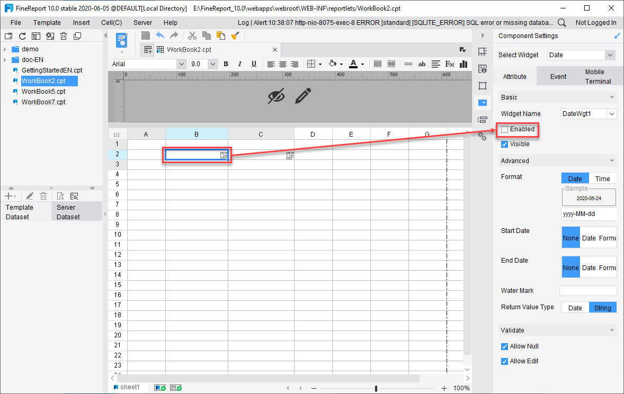Screen dimensions: 624x394
Task: Click the Copy icon in toolbar
Action: pos(207,36)
